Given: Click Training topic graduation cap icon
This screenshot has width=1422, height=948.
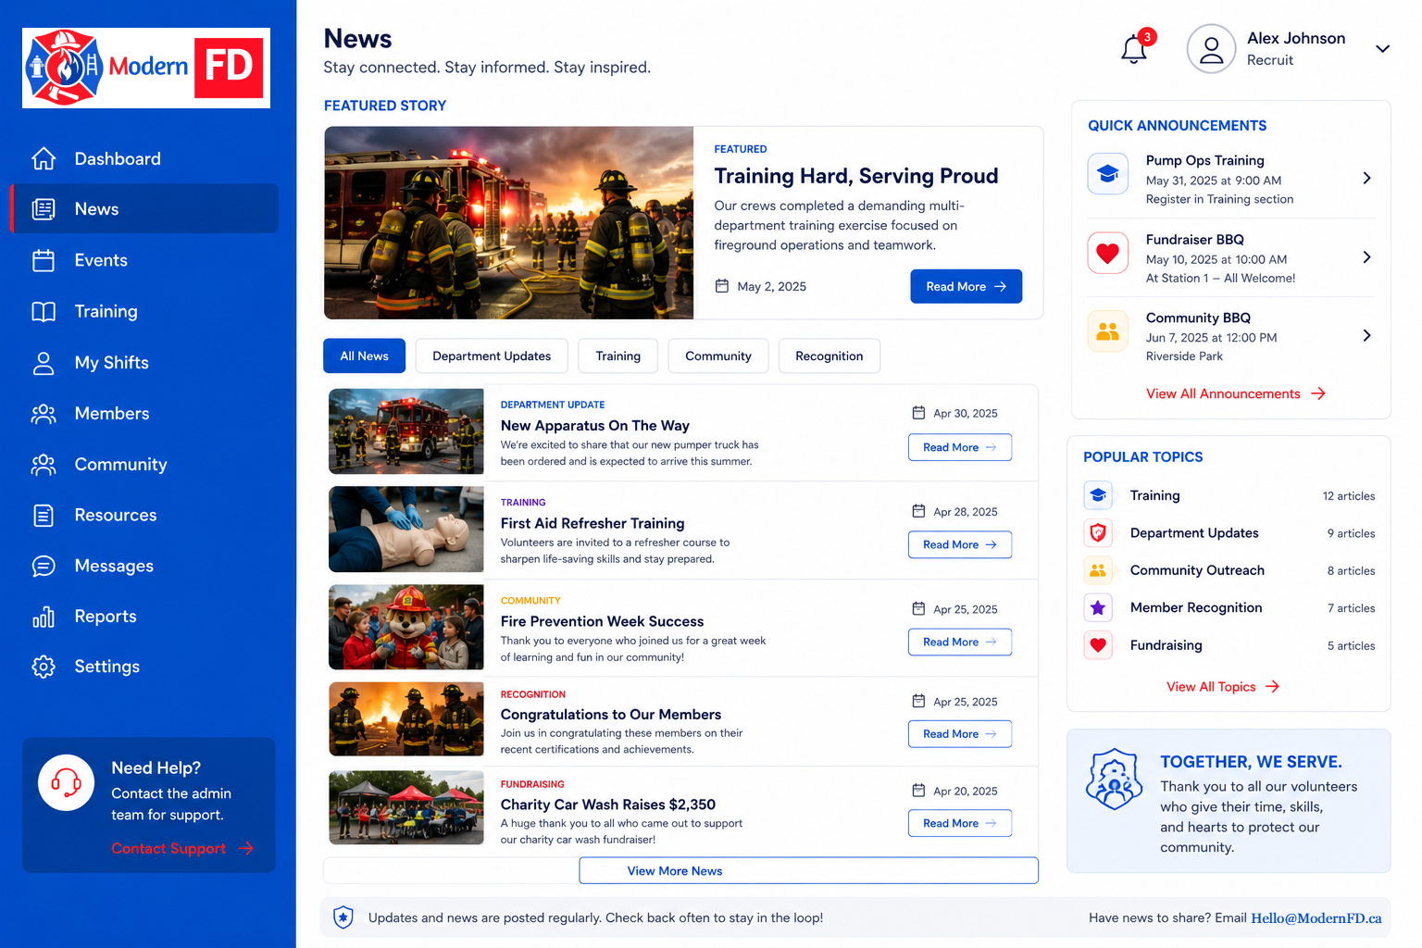Looking at the screenshot, I should tap(1098, 495).
